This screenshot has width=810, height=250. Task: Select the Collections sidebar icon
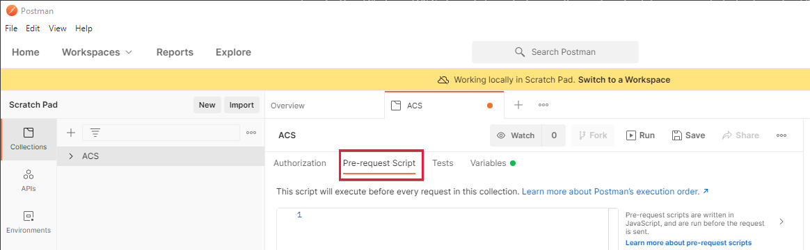[29, 139]
